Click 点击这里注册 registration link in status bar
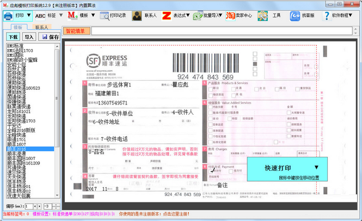This screenshot has width=362, height=221. point(176,214)
